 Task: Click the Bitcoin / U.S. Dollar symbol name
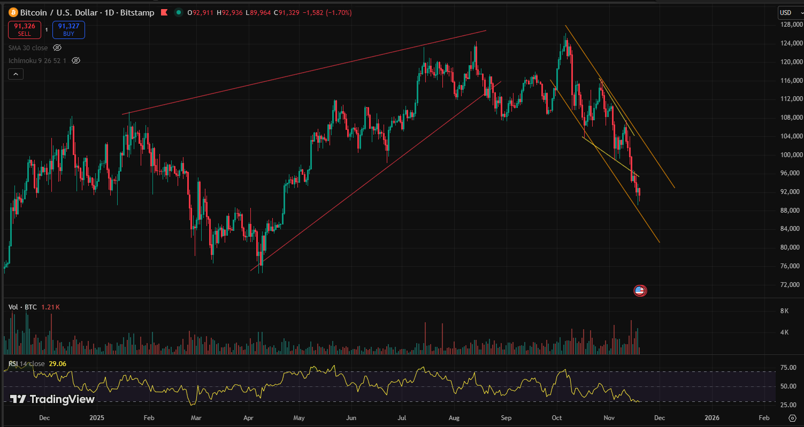(61, 12)
